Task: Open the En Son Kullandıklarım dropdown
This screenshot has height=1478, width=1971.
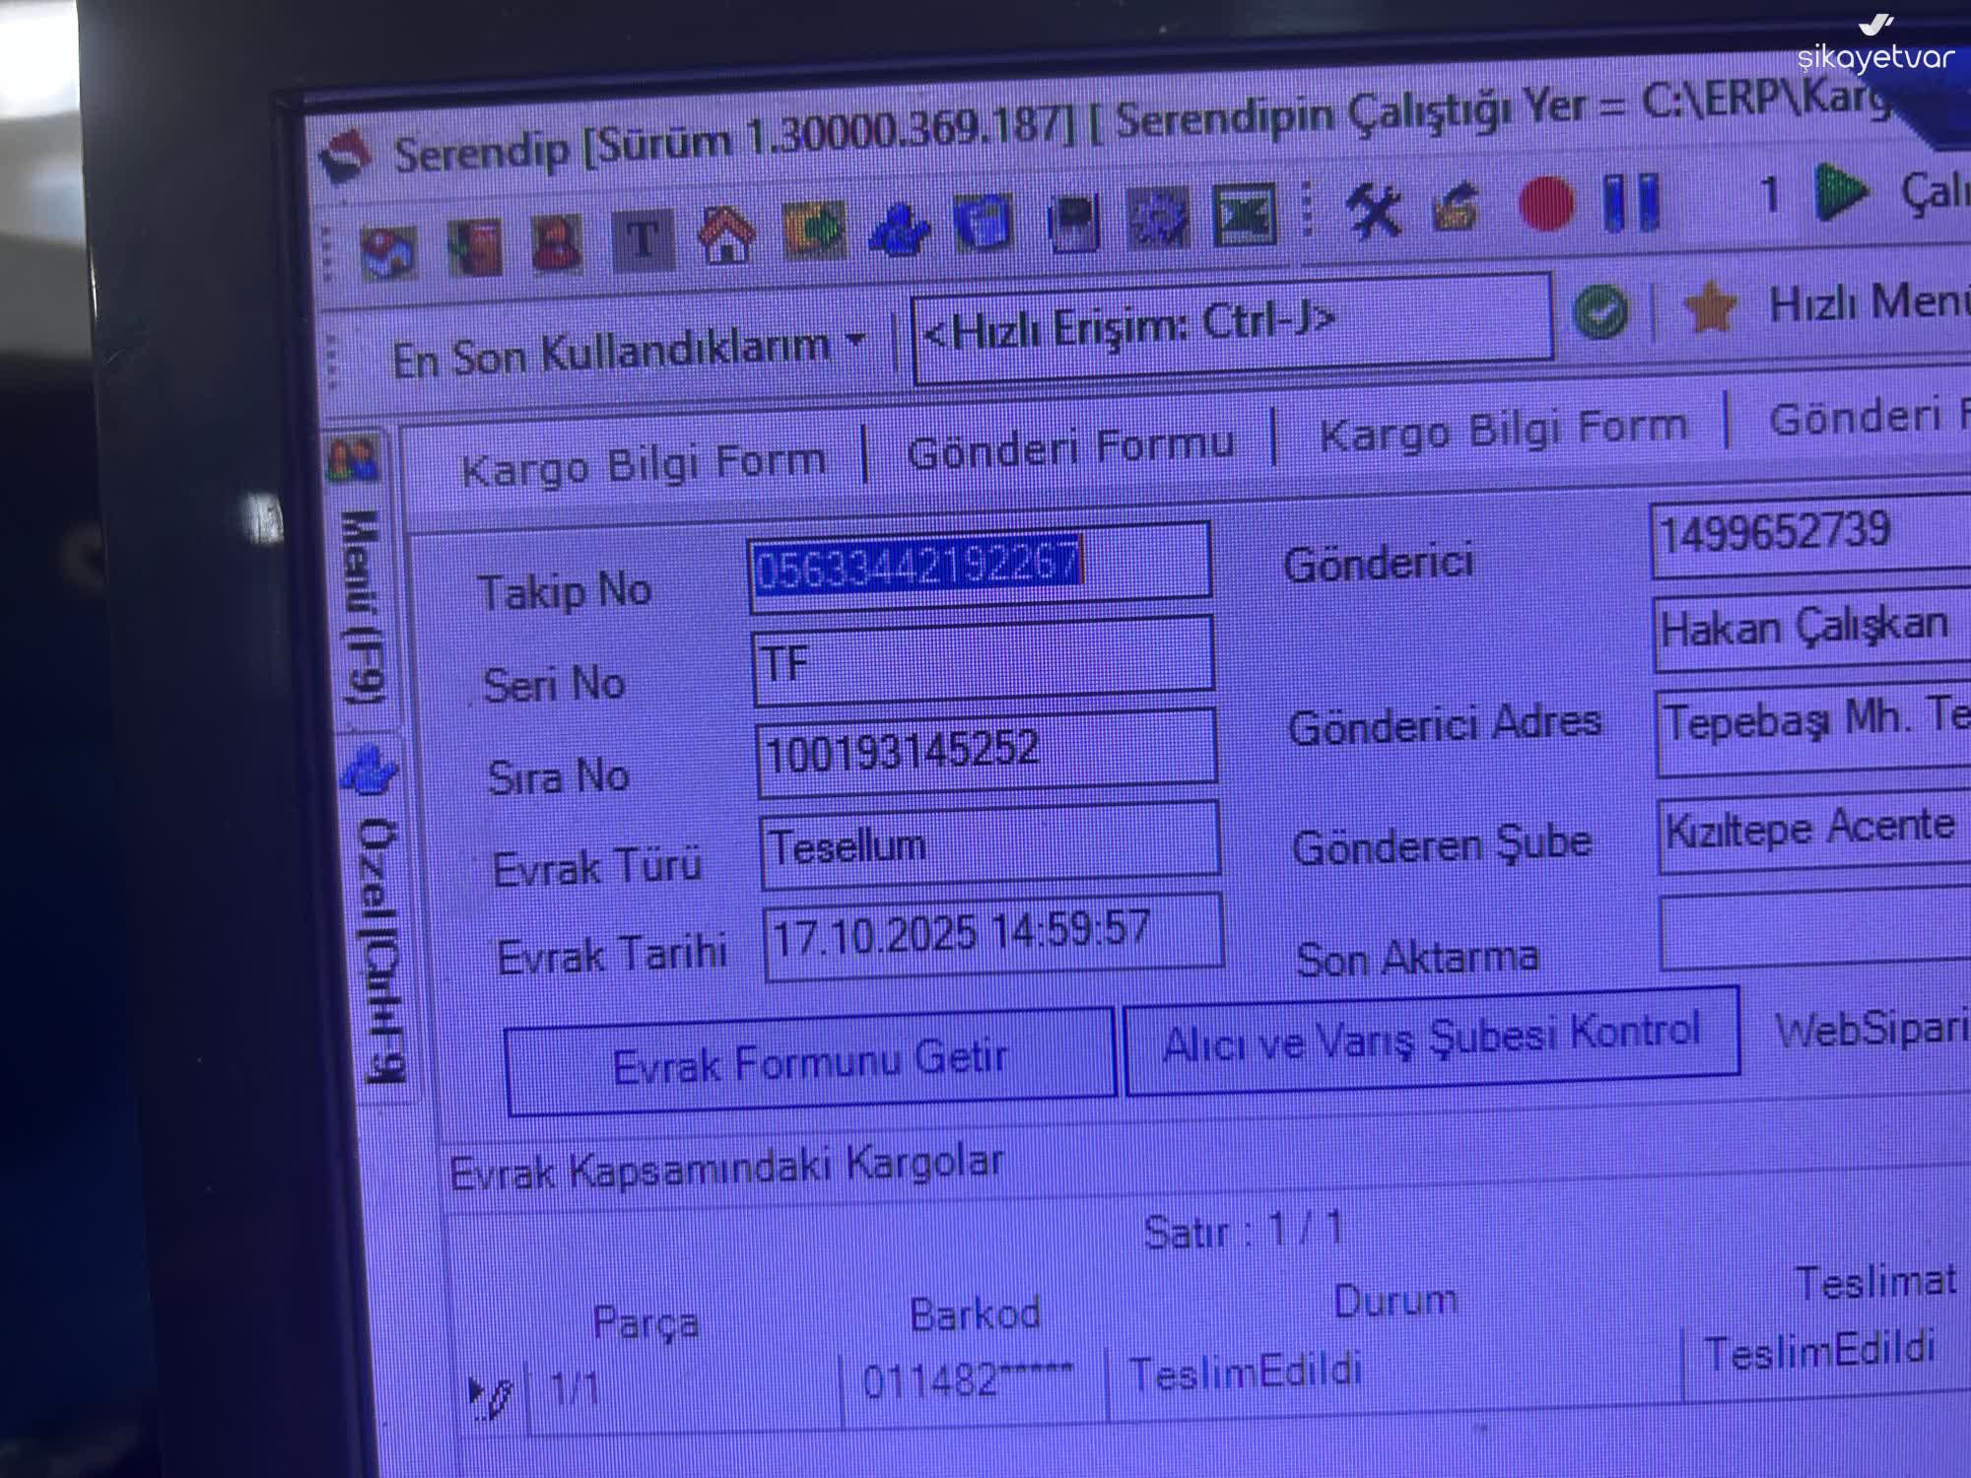Action: point(629,351)
